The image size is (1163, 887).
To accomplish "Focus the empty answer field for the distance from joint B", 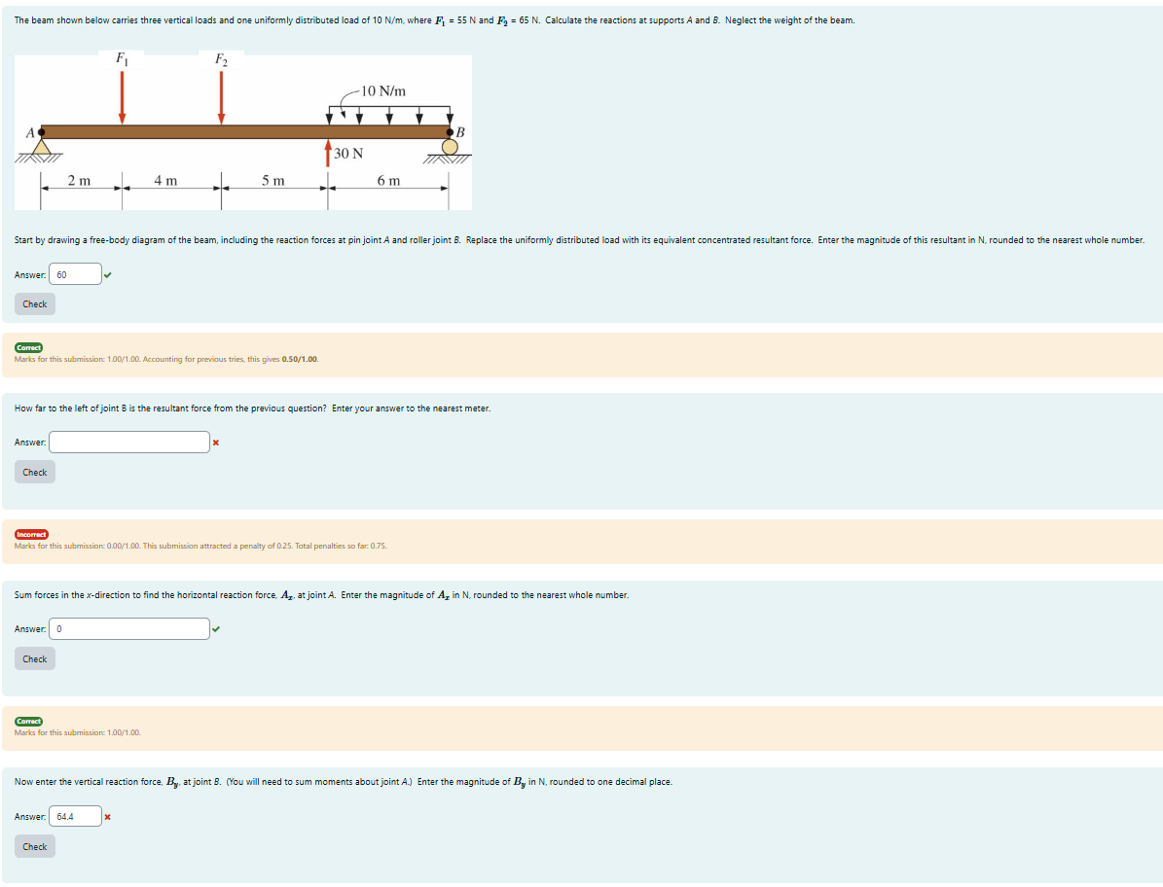I will click(129, 443).
